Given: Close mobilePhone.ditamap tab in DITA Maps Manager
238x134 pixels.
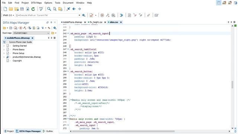Looking at the screenshot, I should [32, 38].
